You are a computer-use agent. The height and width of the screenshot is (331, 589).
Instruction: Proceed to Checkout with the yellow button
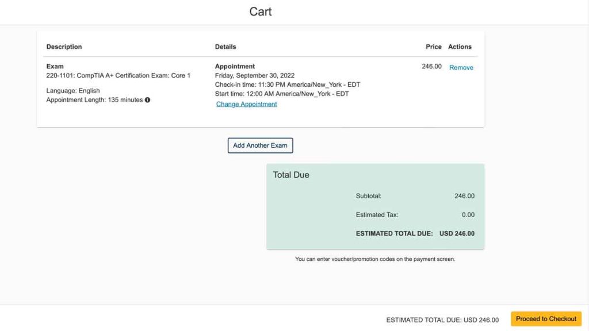click(546, 319)
